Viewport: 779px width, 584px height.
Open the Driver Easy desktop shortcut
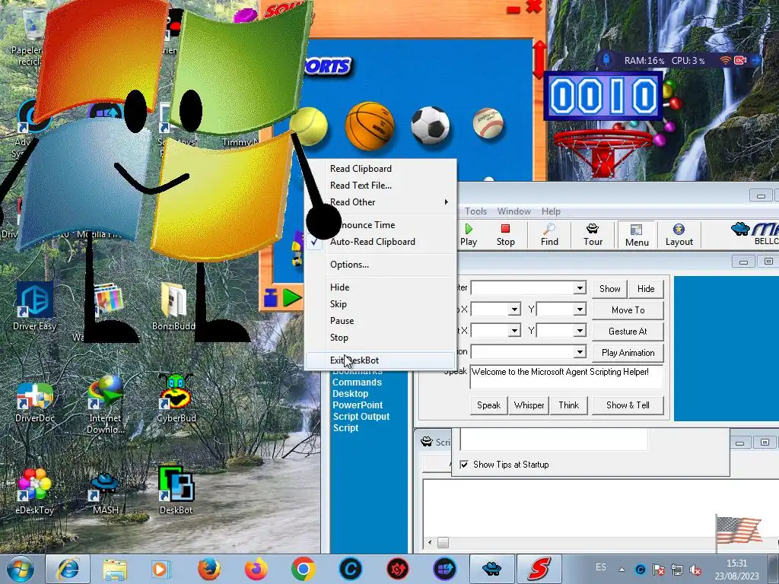point(34,306)
